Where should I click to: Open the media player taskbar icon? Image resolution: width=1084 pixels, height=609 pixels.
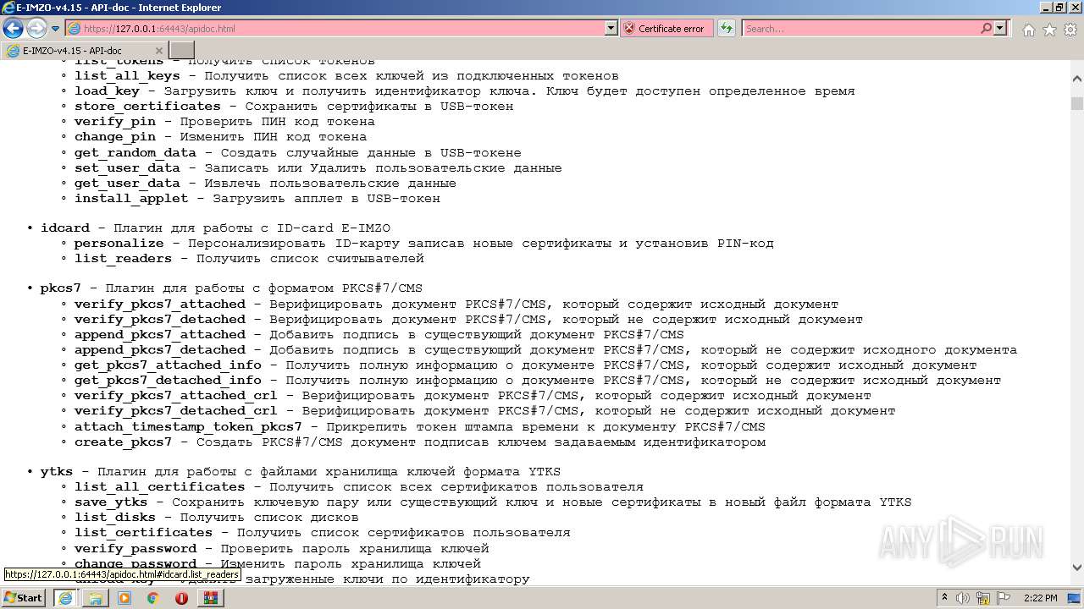click(x=124, y=598)
